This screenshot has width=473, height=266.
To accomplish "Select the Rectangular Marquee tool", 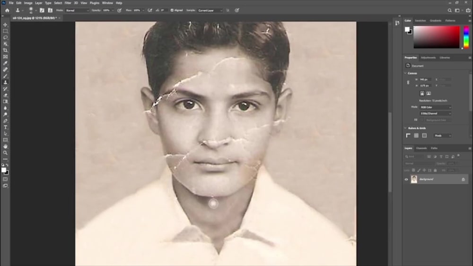I will (5, 31).
